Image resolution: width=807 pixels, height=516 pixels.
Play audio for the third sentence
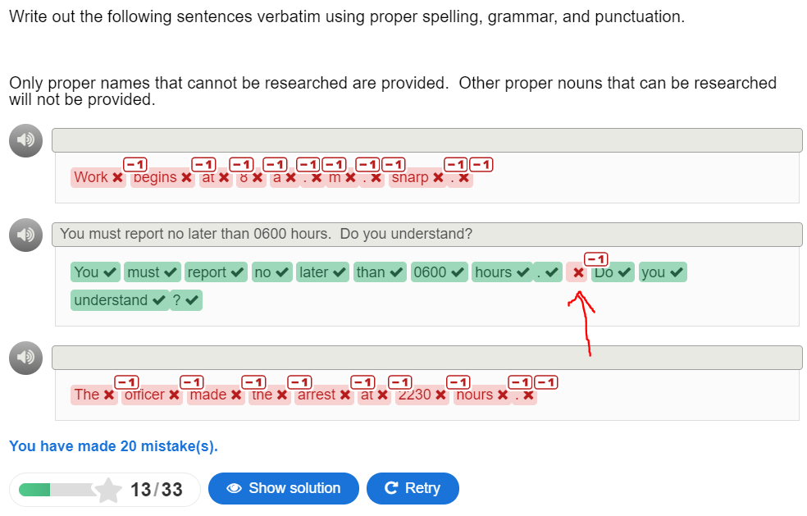pos(25,358)
